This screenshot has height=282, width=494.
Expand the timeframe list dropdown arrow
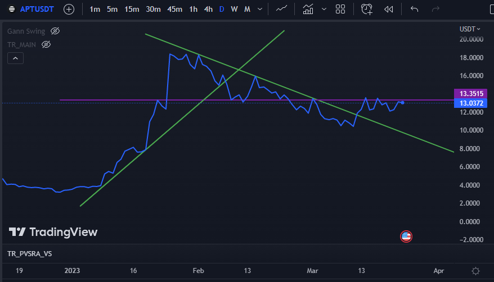[x=260, y=9]
